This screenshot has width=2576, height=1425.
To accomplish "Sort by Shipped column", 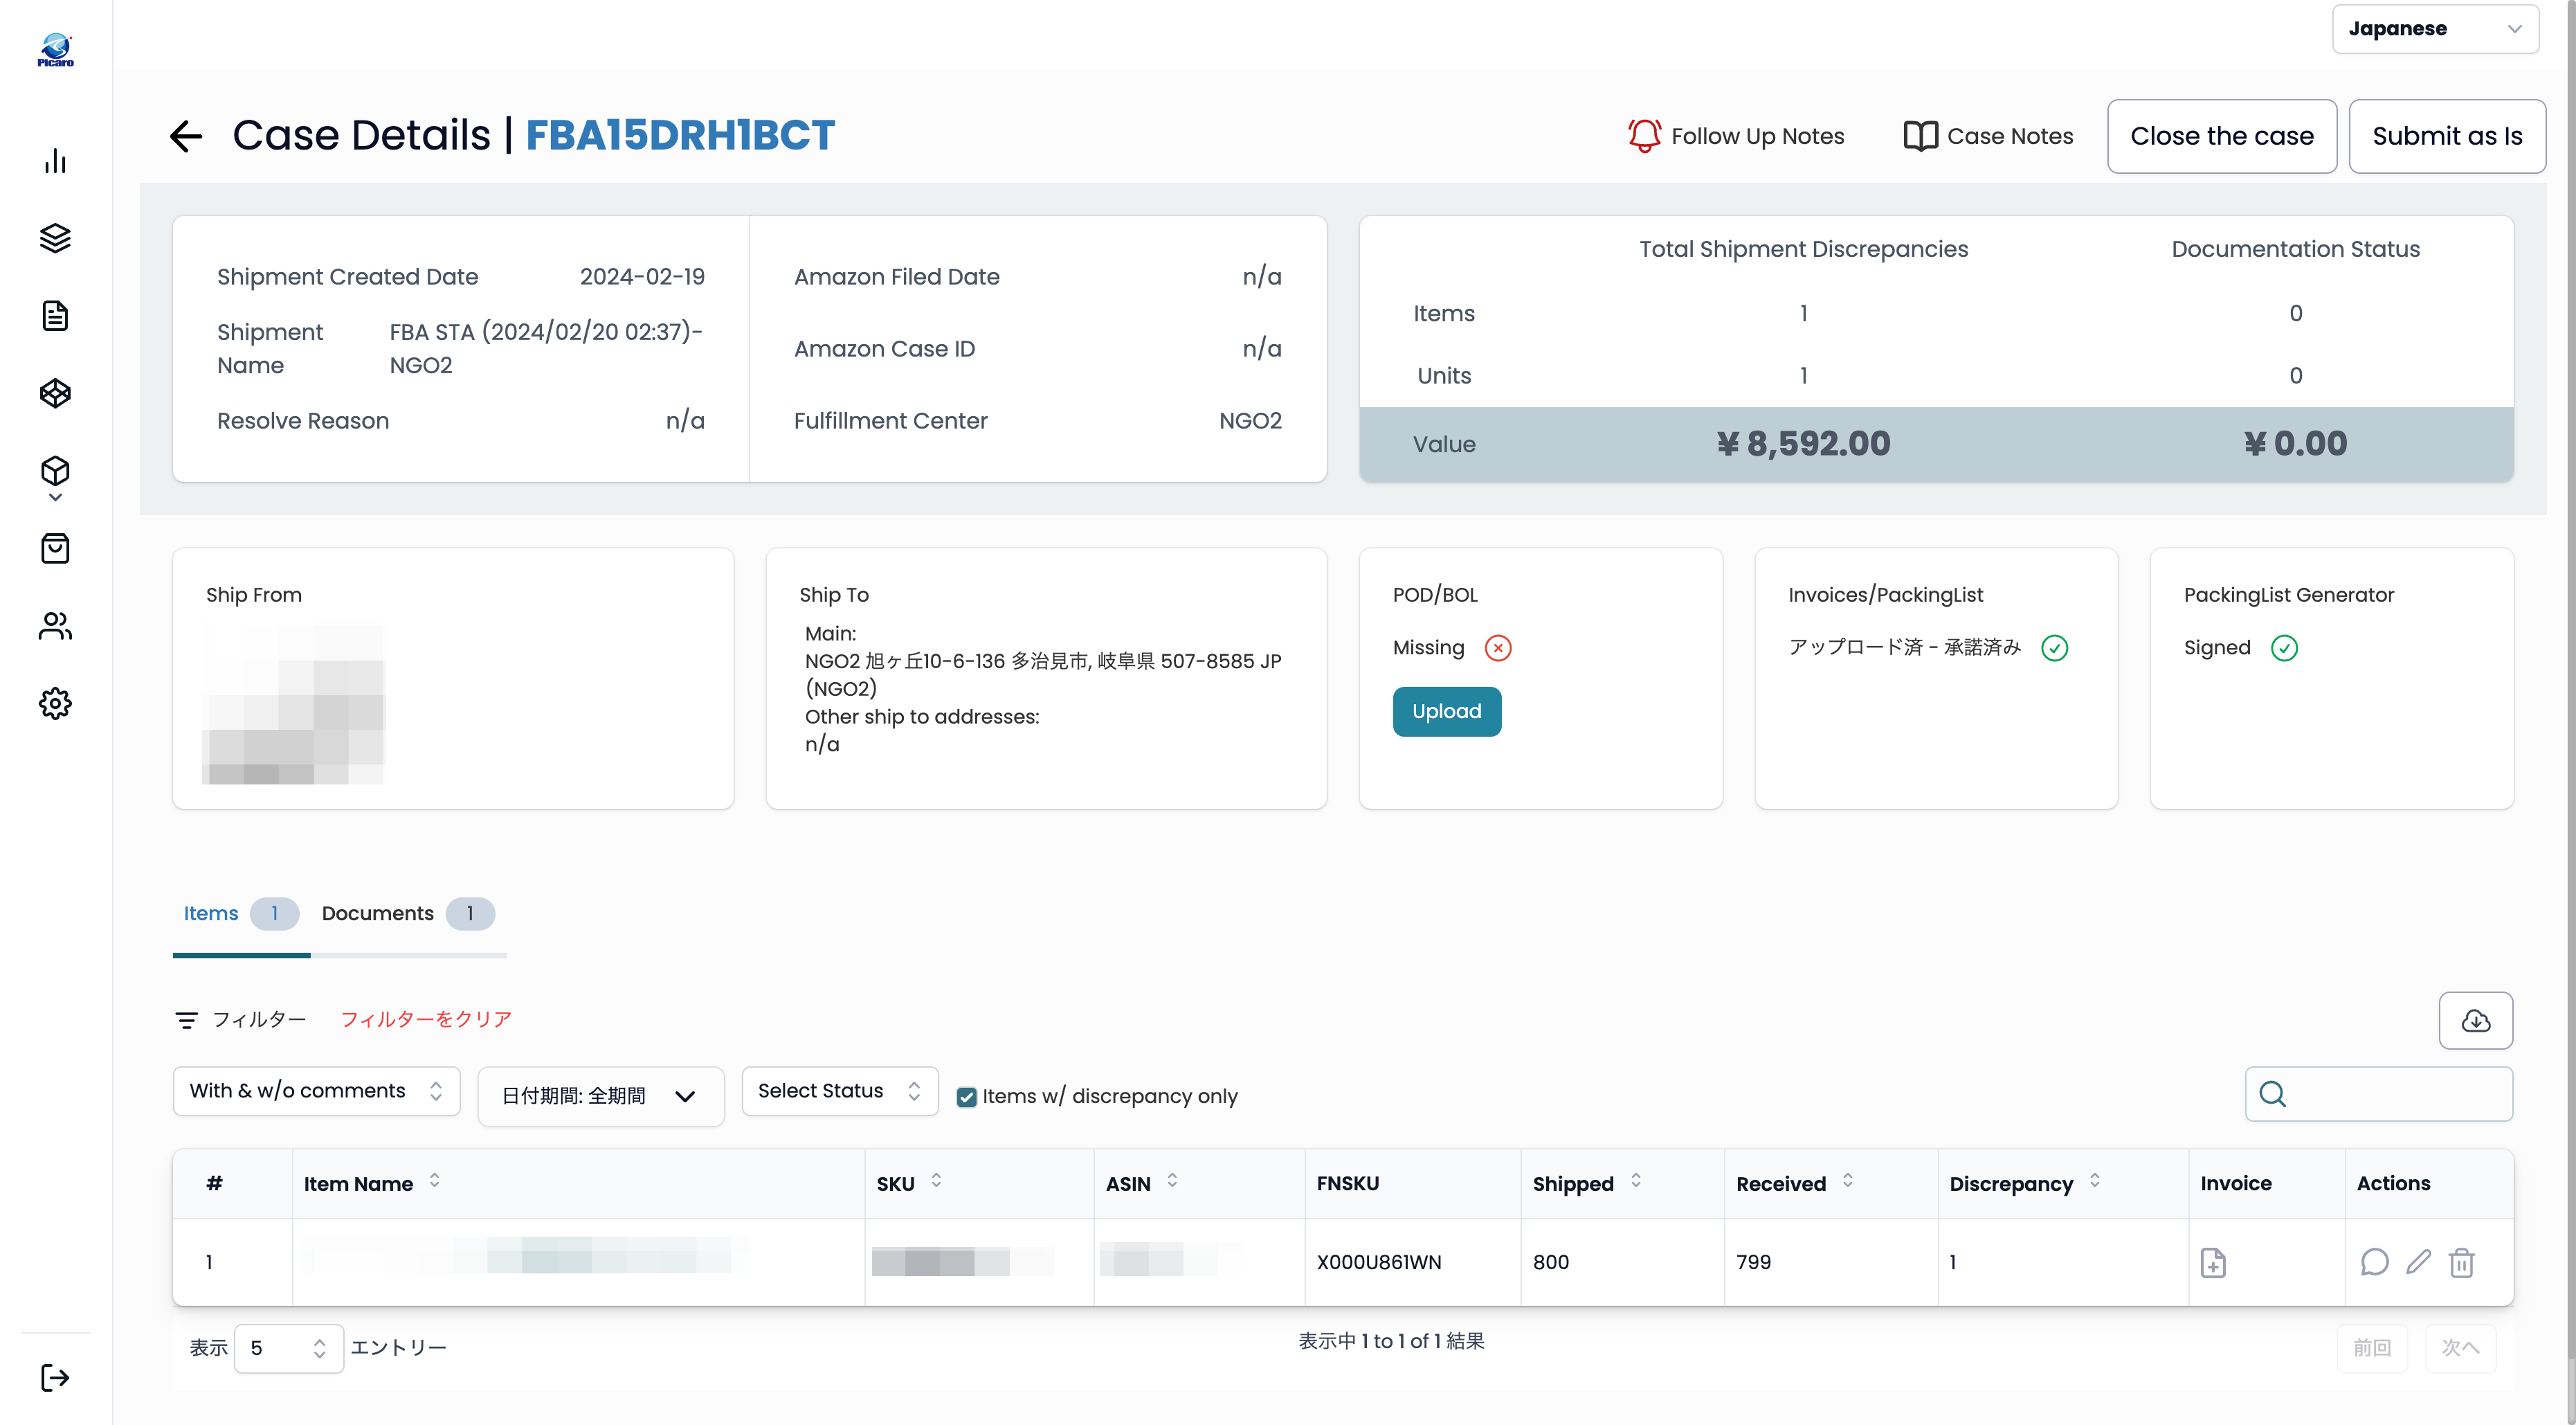I will [1635, 1182].
